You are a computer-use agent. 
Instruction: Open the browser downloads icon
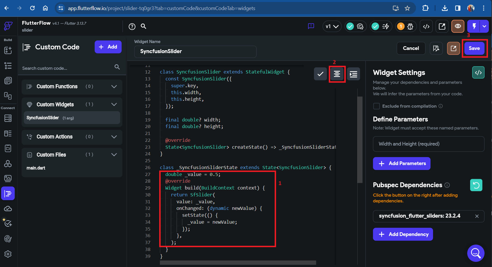[445, 8]
